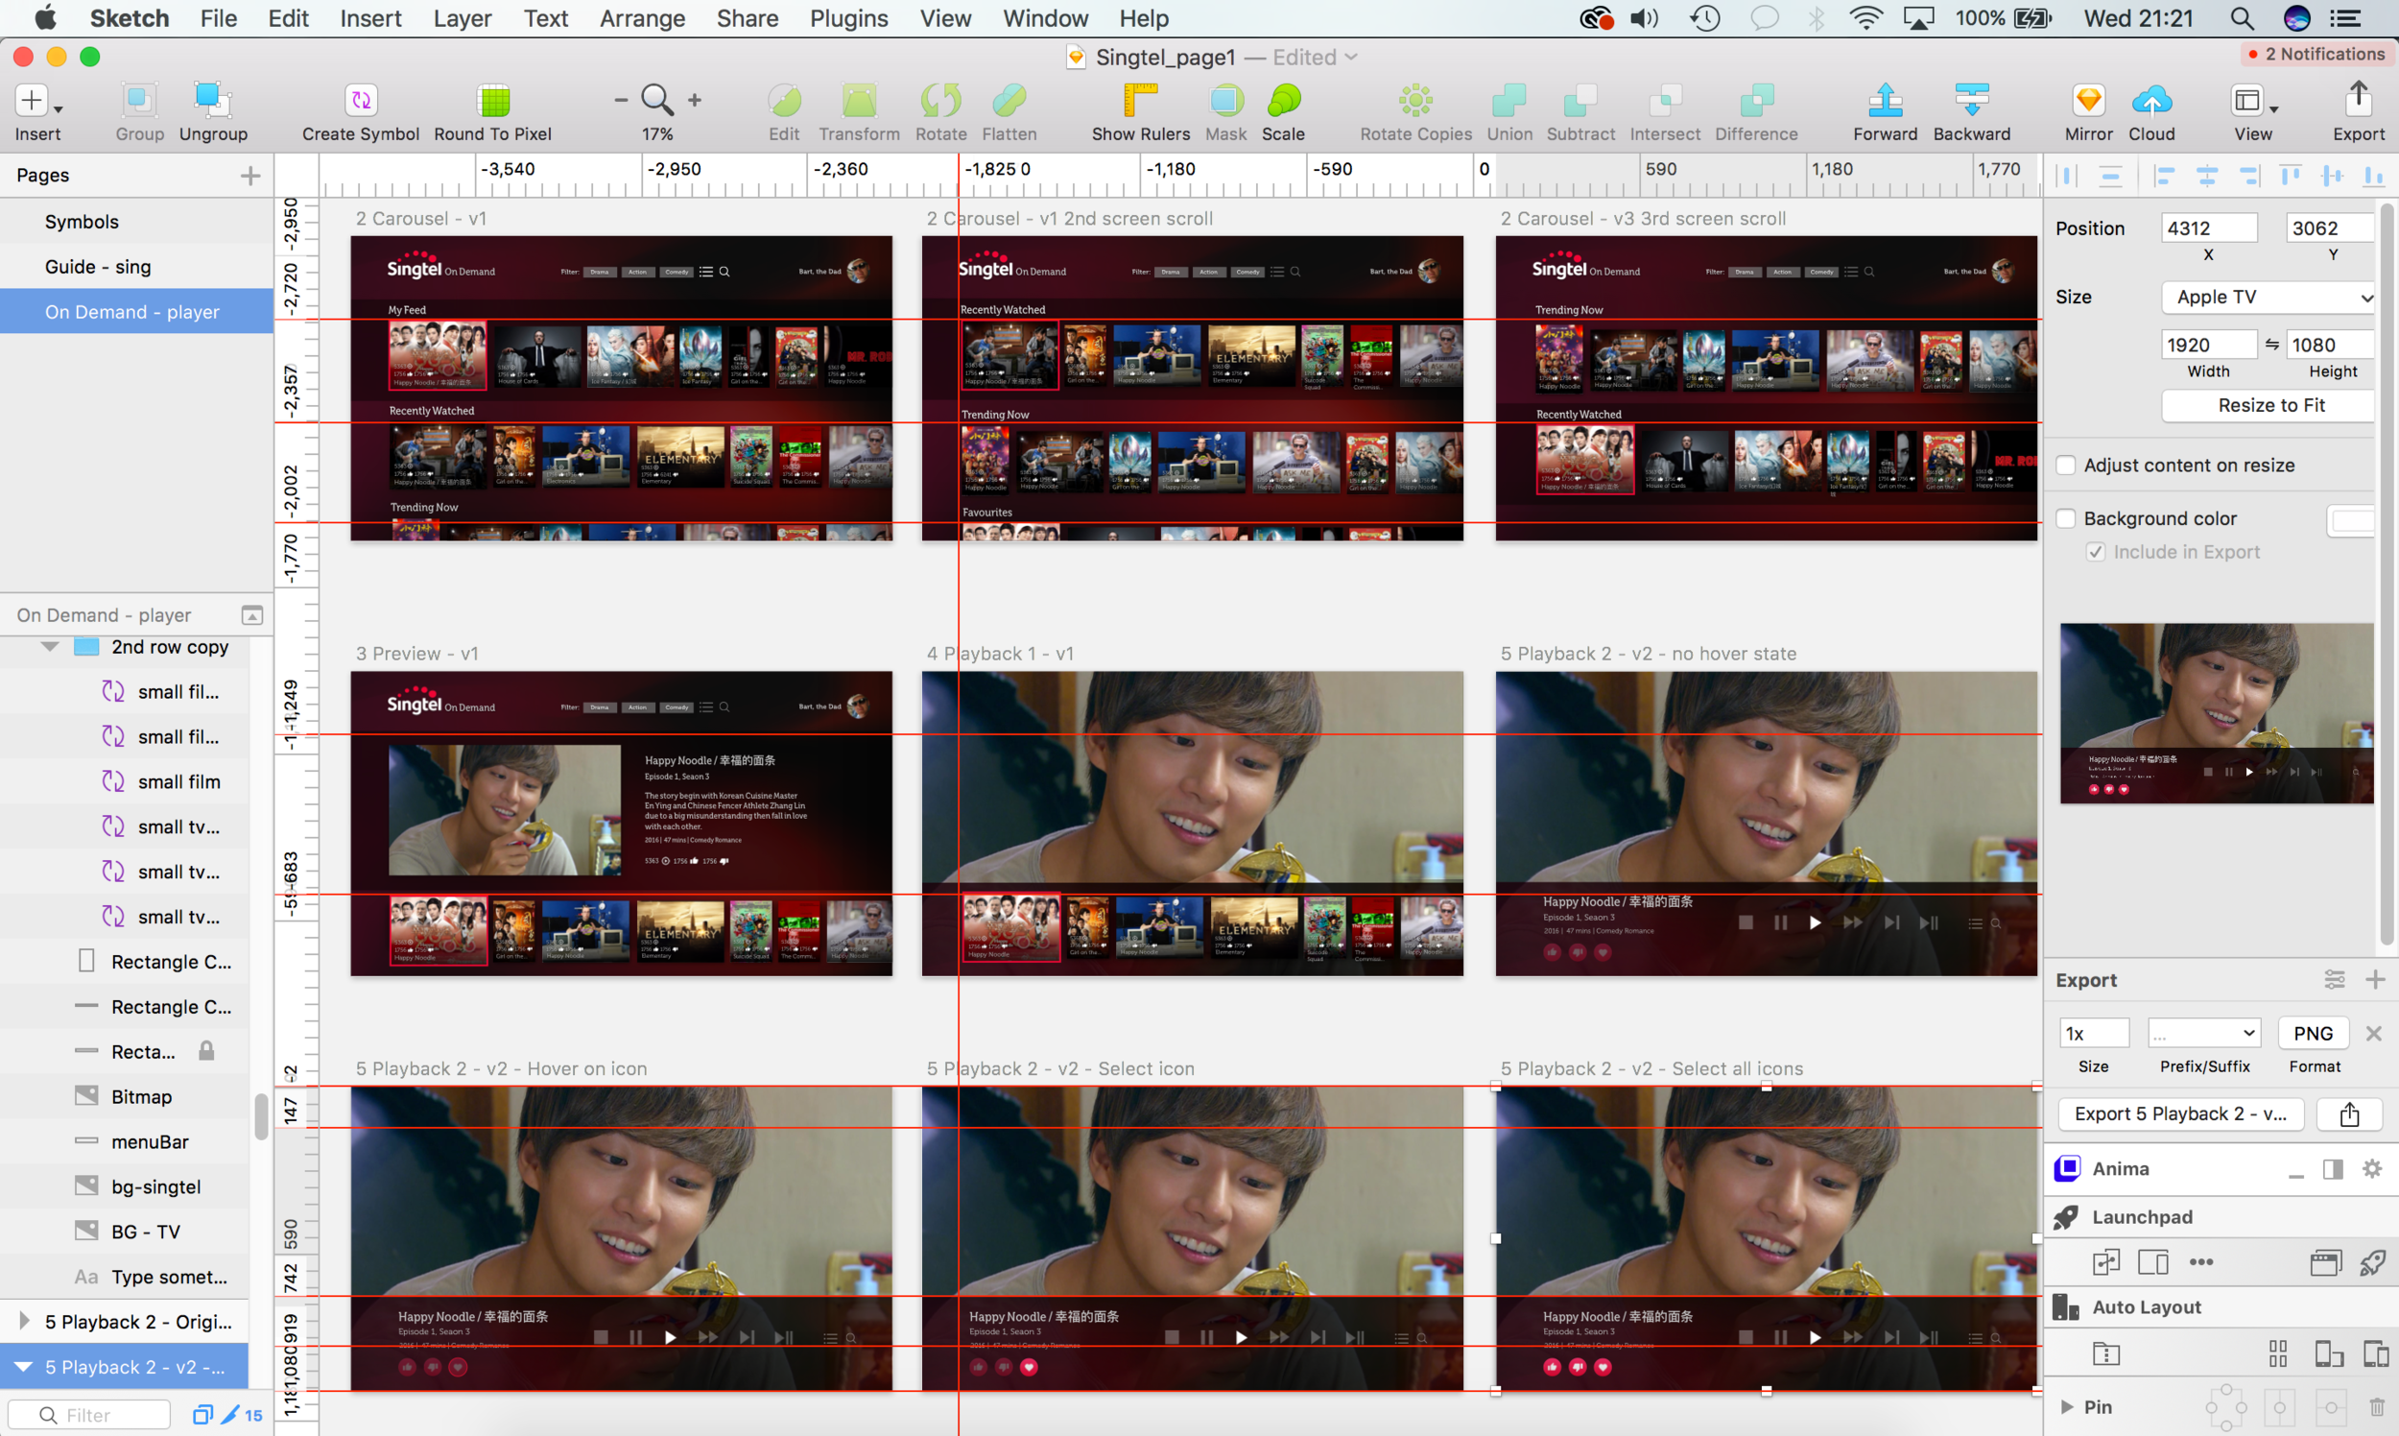
Task: Click Round To Pixel icon
Action: [492, 101]
